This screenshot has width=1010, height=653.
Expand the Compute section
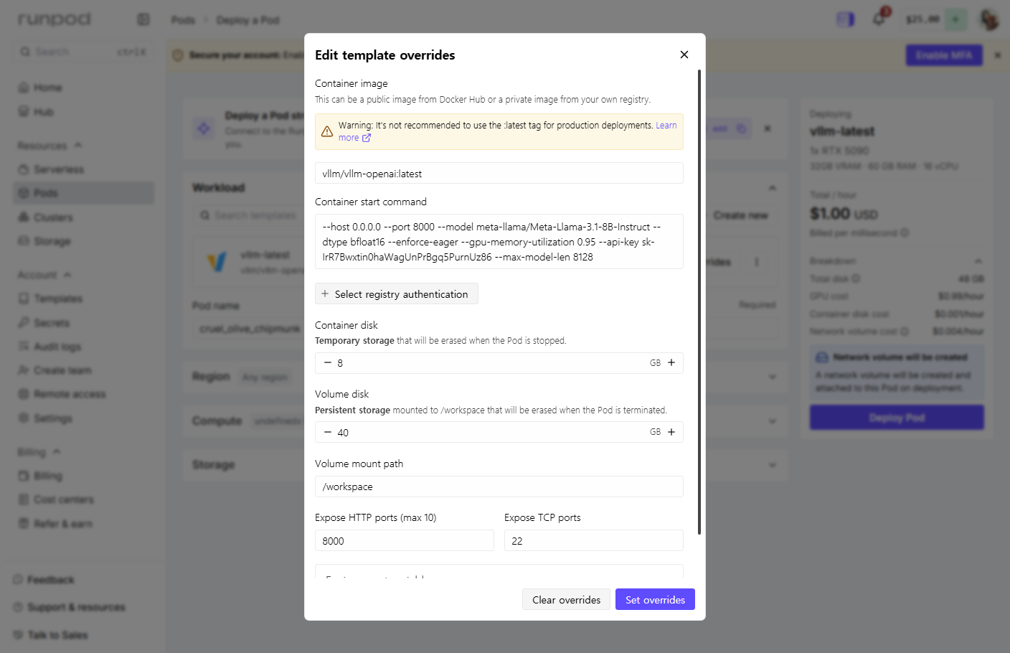point(773,421)
